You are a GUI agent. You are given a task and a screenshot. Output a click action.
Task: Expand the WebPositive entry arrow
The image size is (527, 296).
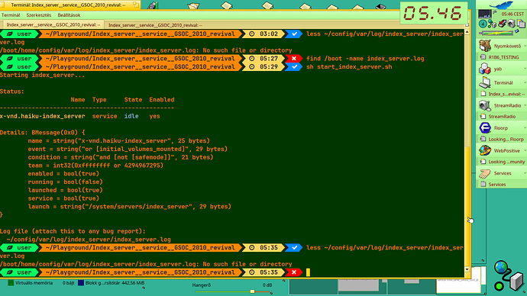(525, 151)
